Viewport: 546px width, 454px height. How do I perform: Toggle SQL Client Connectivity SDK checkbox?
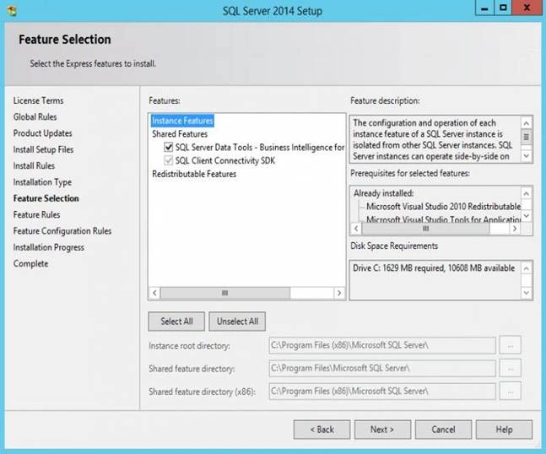169,160
